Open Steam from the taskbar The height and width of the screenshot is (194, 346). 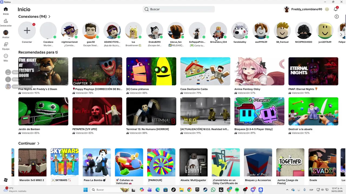pyautogui.click(x=205, y=190)
